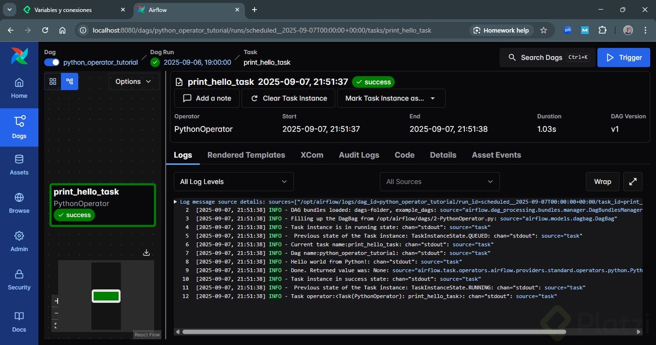Switch to grid view

[53, 81]
